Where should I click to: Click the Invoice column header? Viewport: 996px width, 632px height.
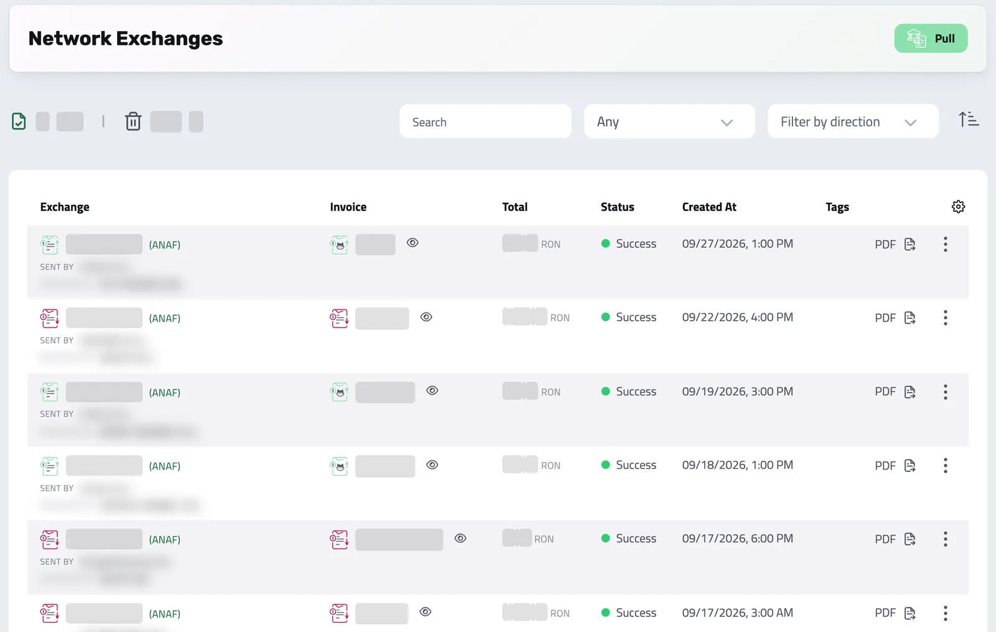click(348, 207)
